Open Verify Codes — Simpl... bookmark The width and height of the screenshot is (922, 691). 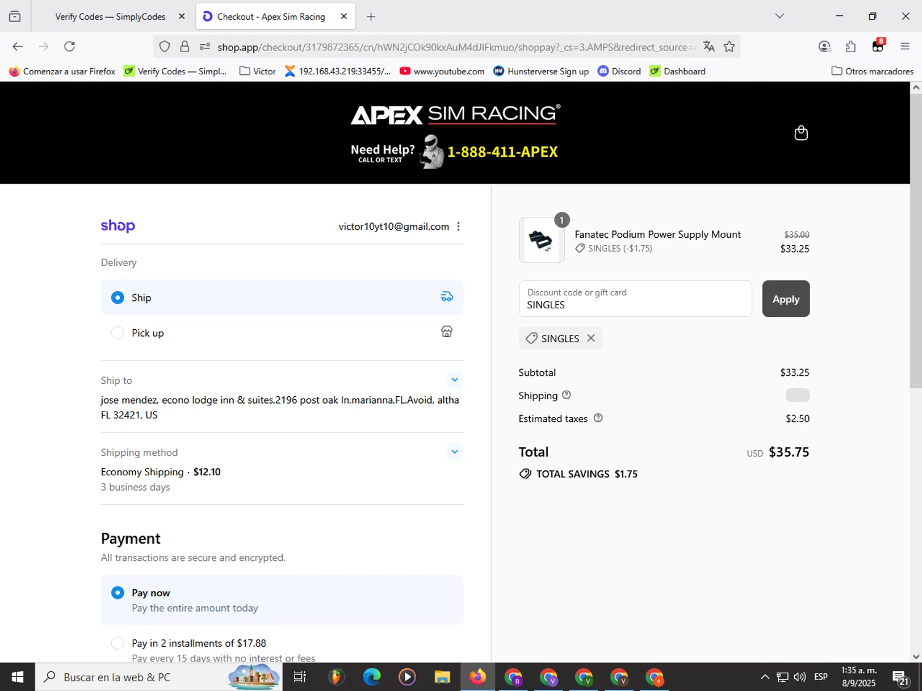coord(175,71)
